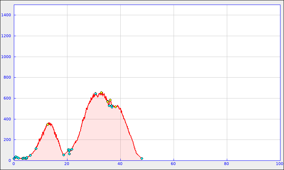
Task: Click x-axis label 40
Action: [120, 164]
